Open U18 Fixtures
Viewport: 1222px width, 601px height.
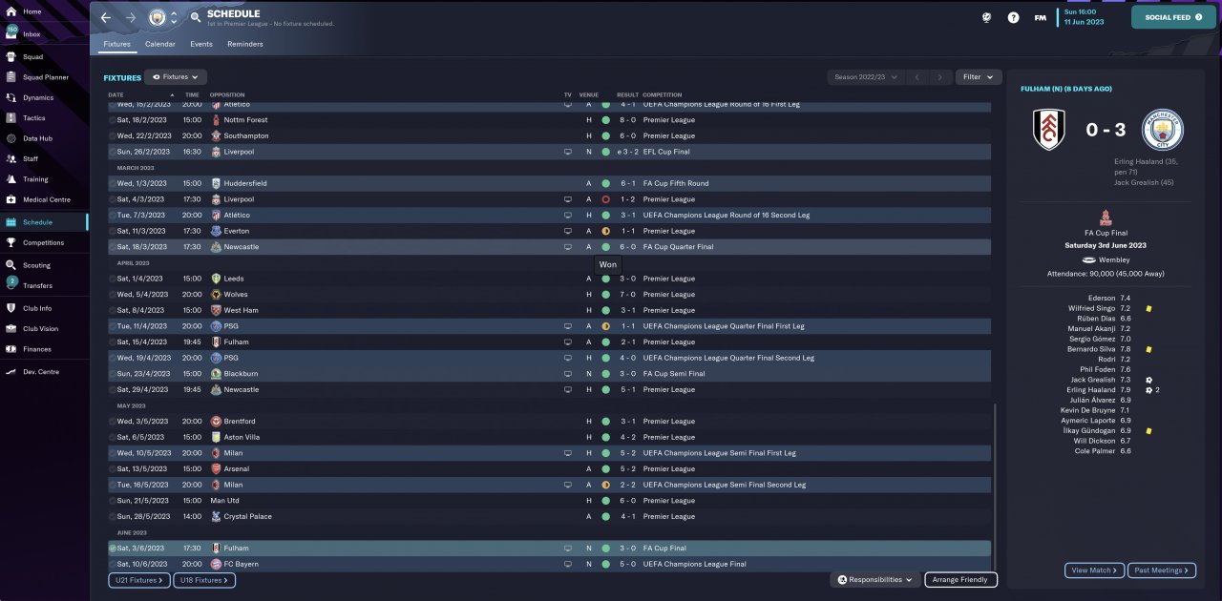[x=203, y=580]
